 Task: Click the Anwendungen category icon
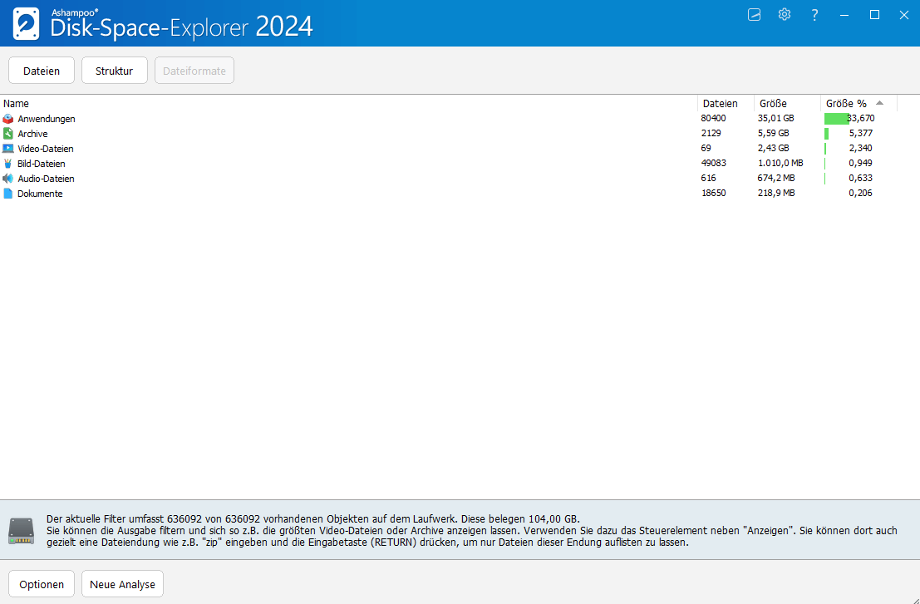click(8, 119)
